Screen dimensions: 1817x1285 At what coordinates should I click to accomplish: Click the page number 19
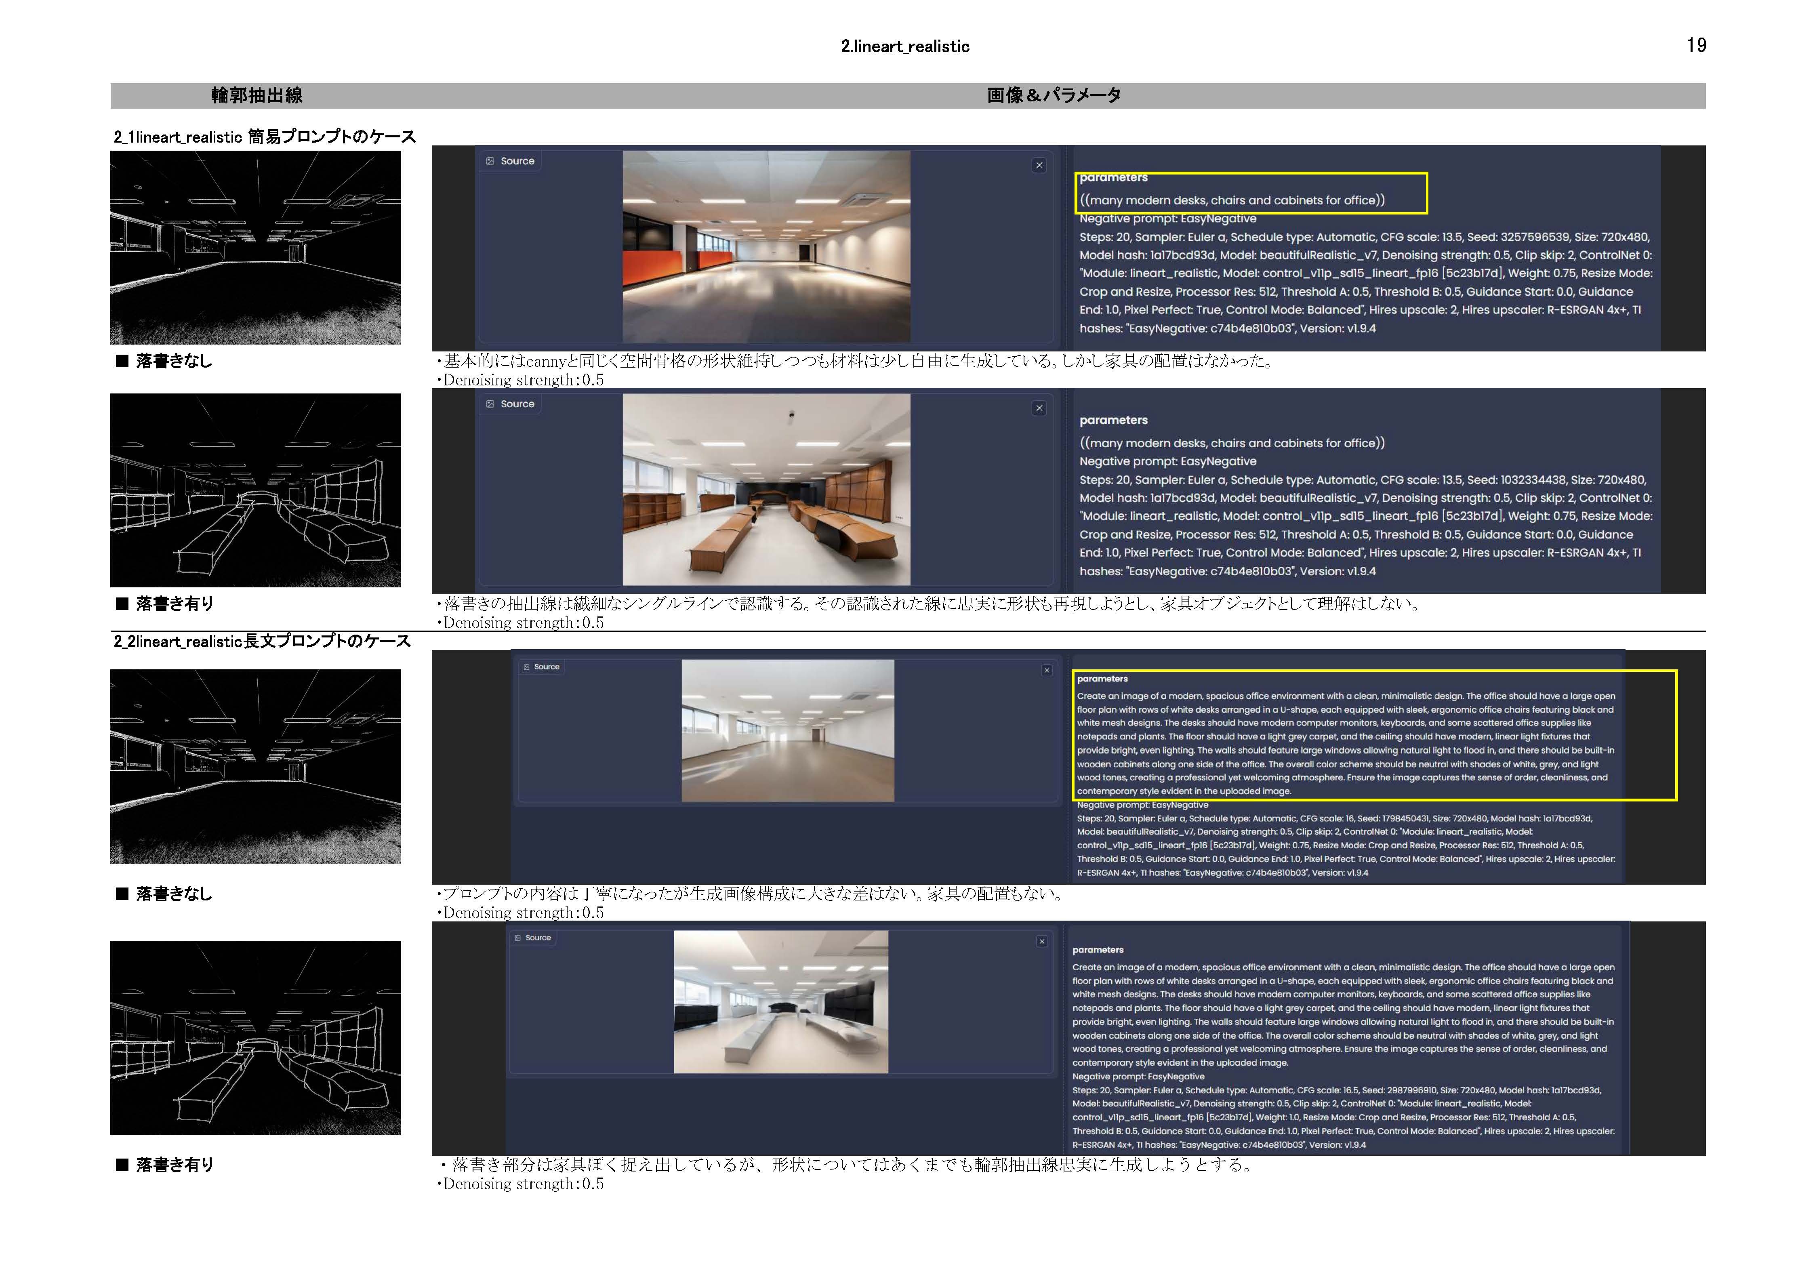[1696, 45]
